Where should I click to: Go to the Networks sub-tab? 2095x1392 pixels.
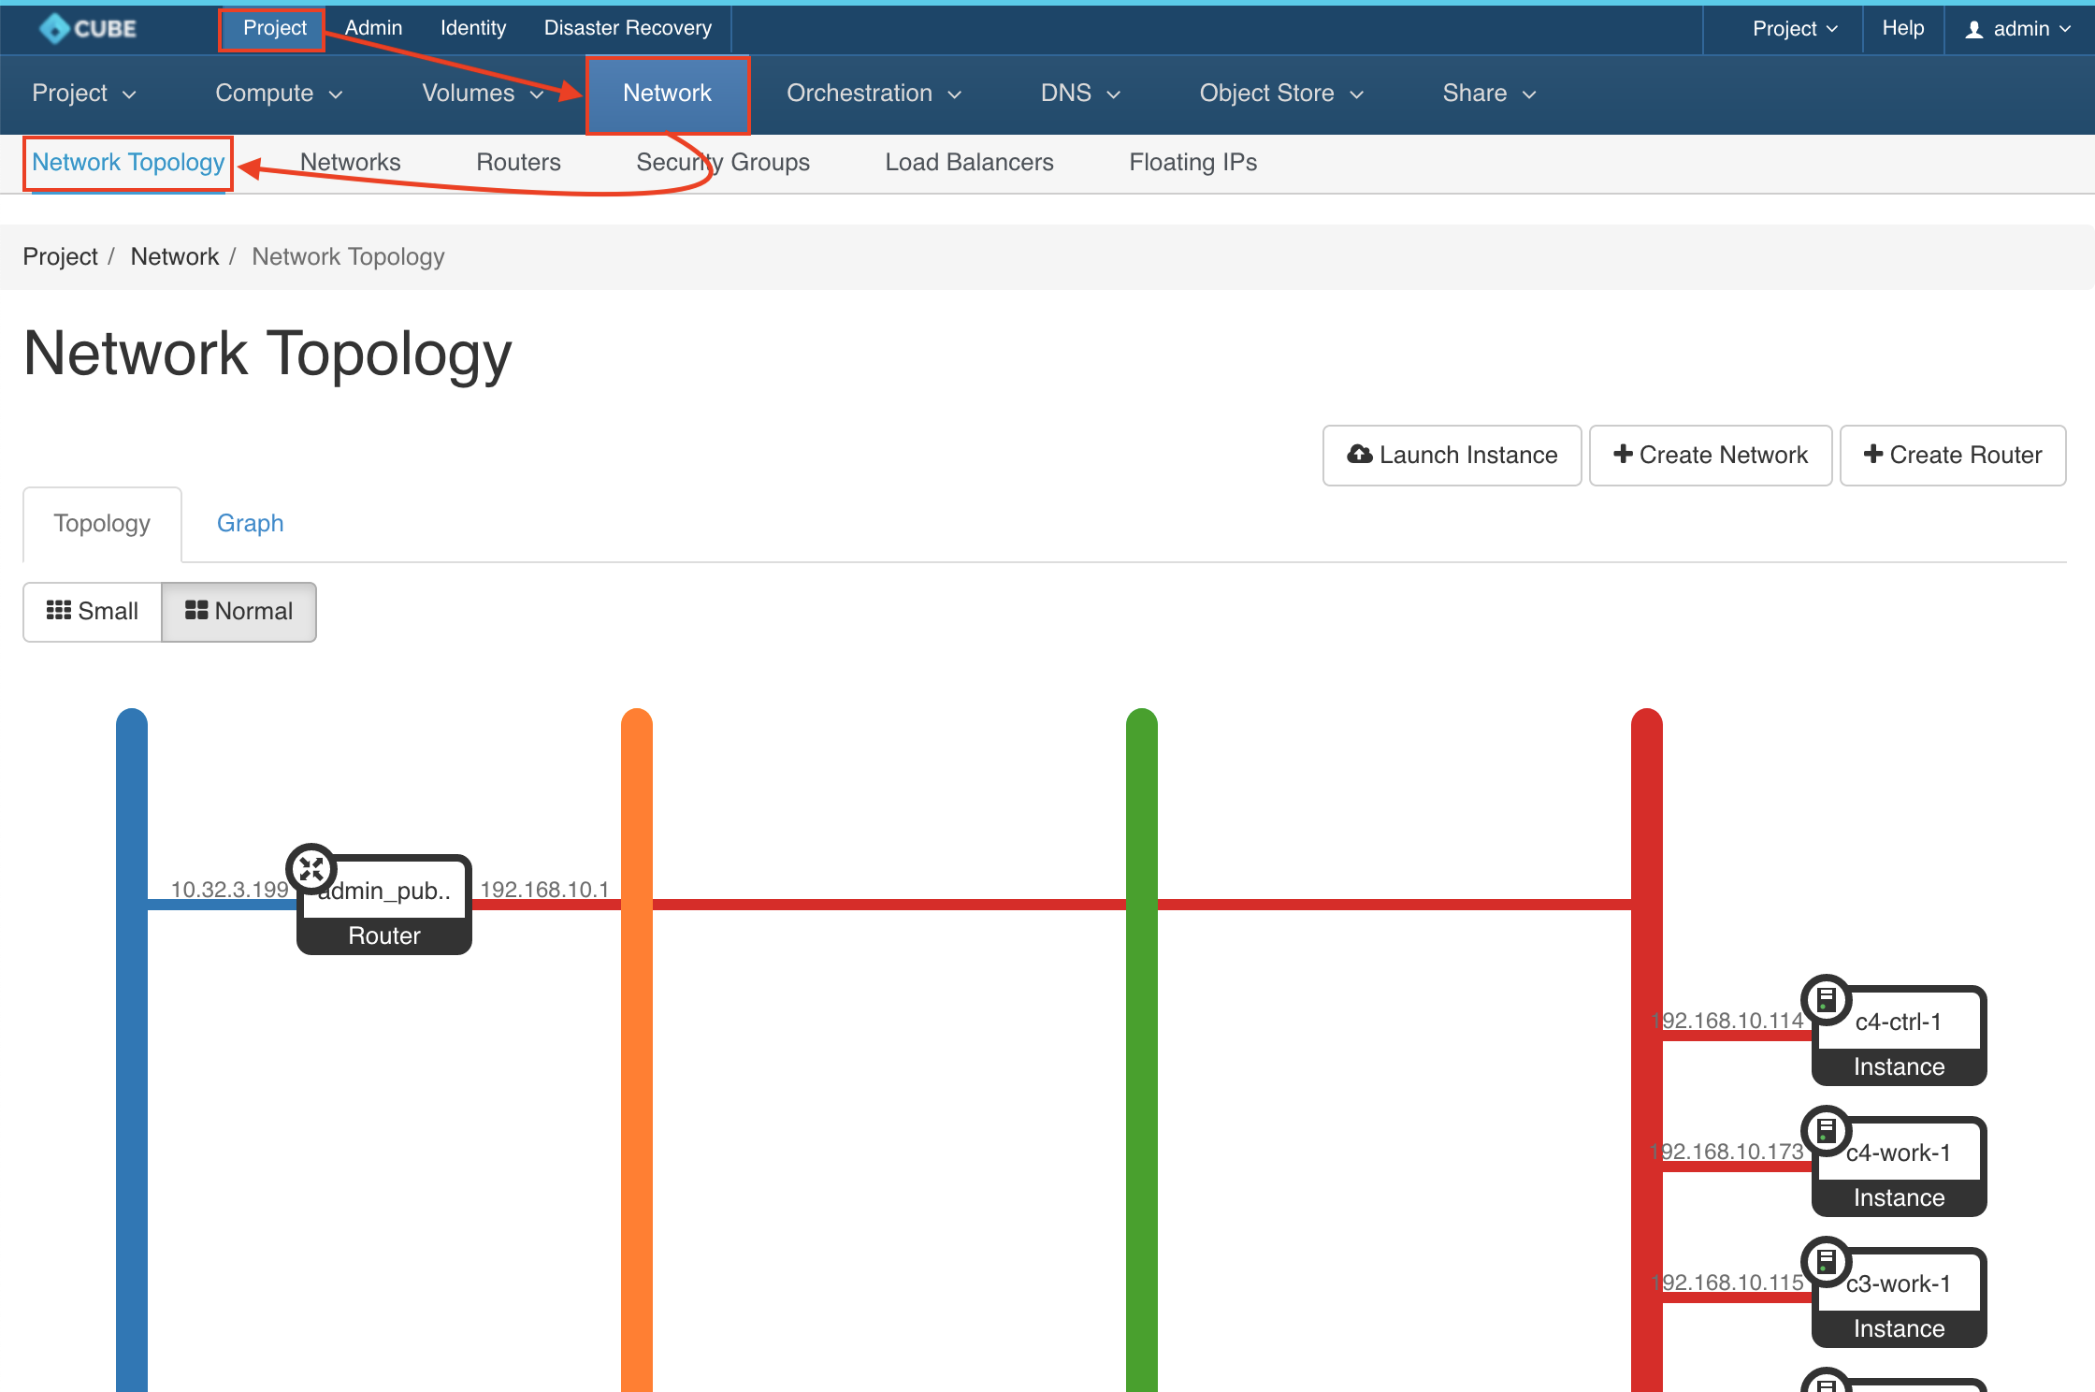(350, 163)
